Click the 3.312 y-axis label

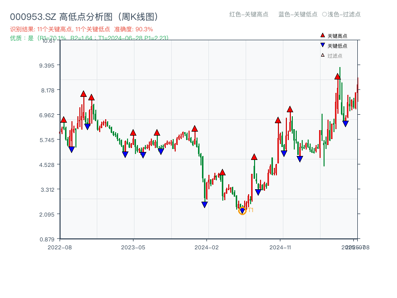point(48,190)
